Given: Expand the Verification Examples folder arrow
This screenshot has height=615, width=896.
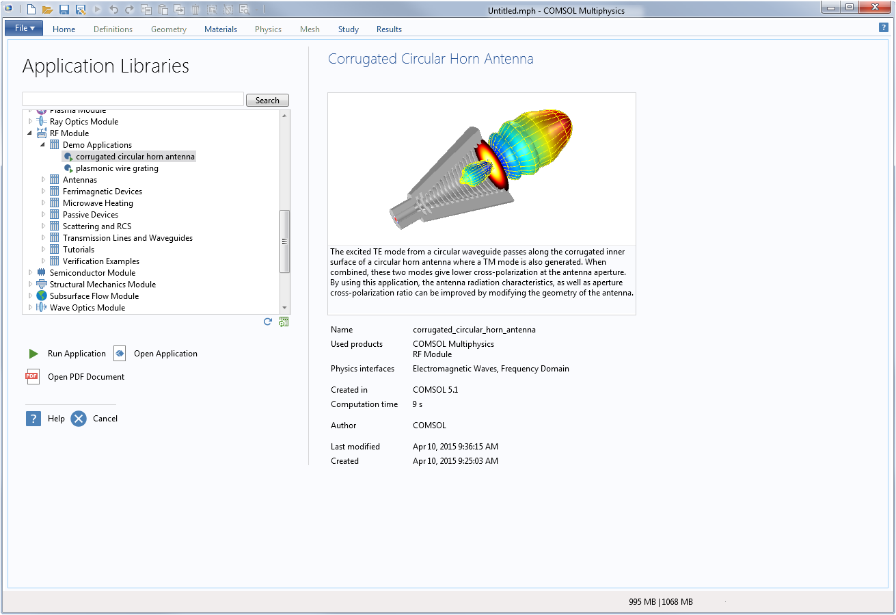Looking at the screenshot, I should pyautogui.click(x=43, y=261).
